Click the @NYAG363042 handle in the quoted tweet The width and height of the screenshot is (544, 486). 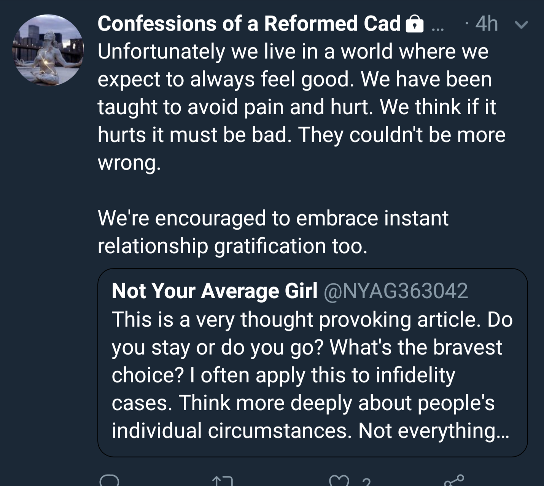click(396, 291)
